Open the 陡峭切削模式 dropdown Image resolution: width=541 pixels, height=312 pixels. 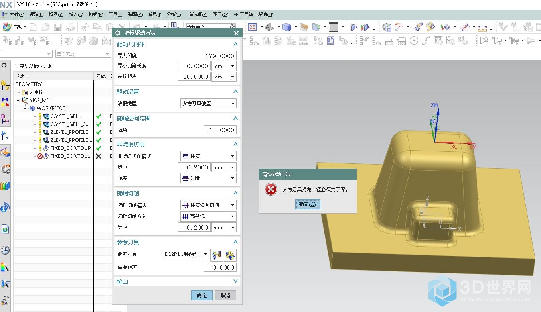click(208, 205)
